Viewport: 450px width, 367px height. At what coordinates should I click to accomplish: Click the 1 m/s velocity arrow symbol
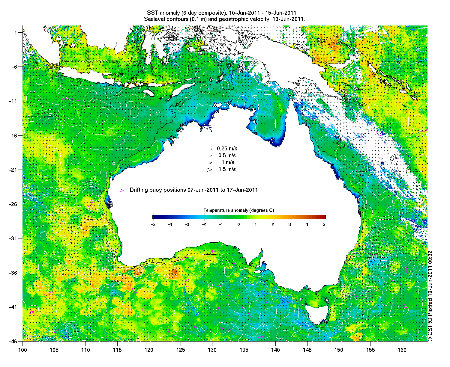tap(211, 163)
